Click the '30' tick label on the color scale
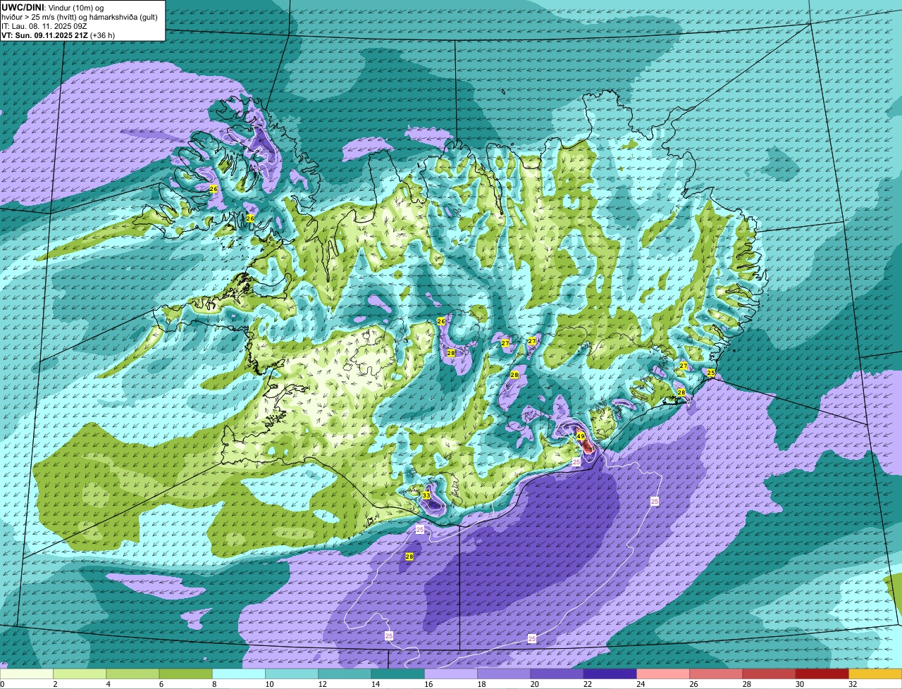902x689 pixels. tap(800, 684)
